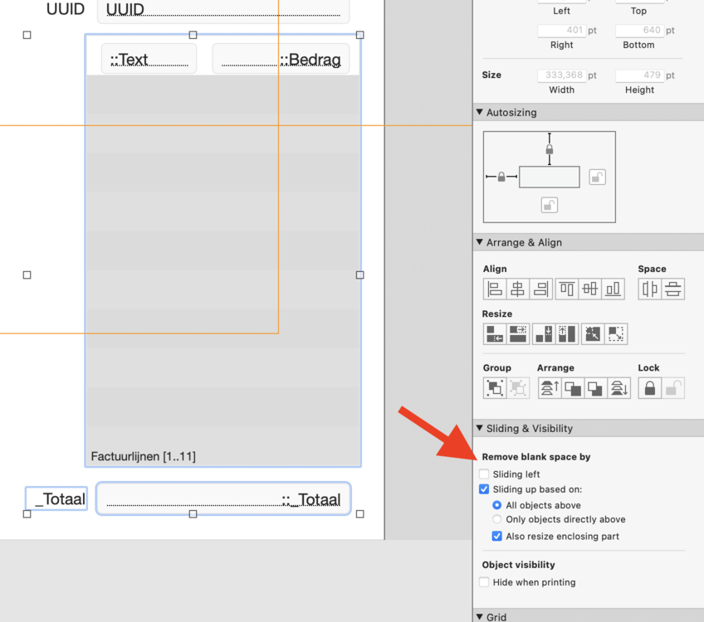Enable the right anchor lock in Autosizing
Screen dimensions: 704x622
coord(597,177)
